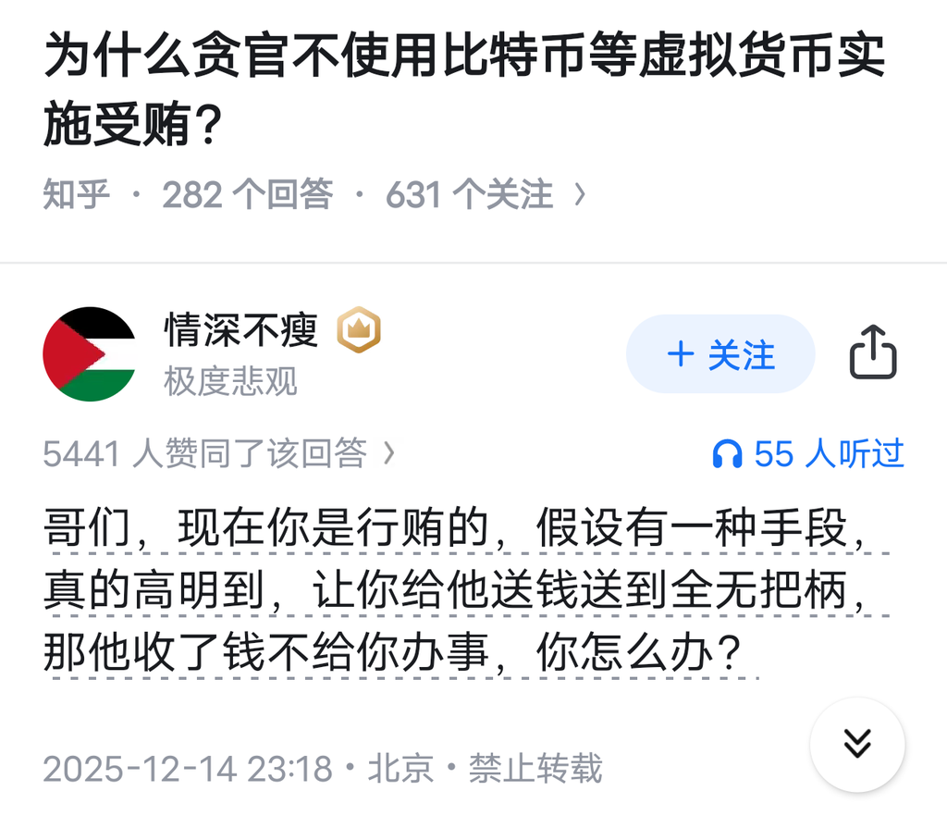
Task: Click the gold crown badge next to 情深不瘦
Action: (358, 329)
